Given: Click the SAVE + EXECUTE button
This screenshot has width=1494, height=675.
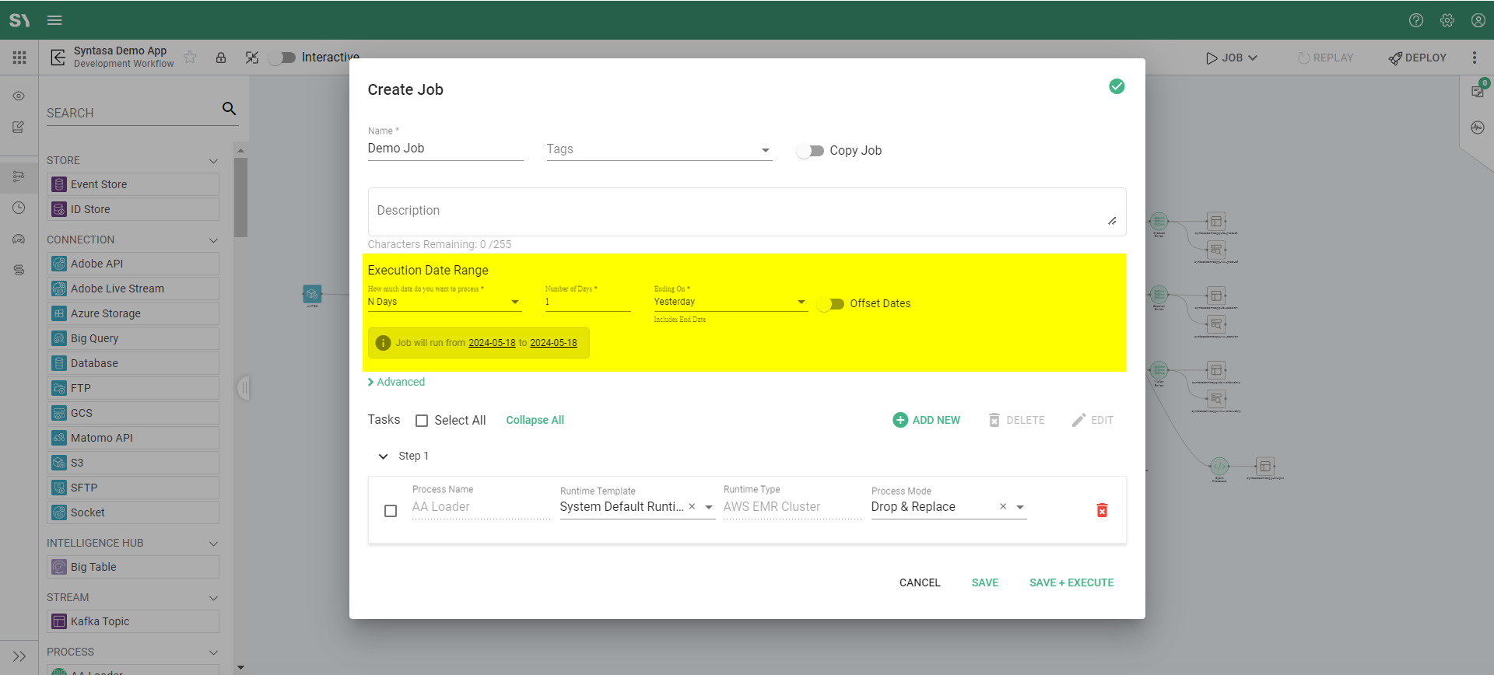Looking at the screenshot, I should tap(1071, 582).
